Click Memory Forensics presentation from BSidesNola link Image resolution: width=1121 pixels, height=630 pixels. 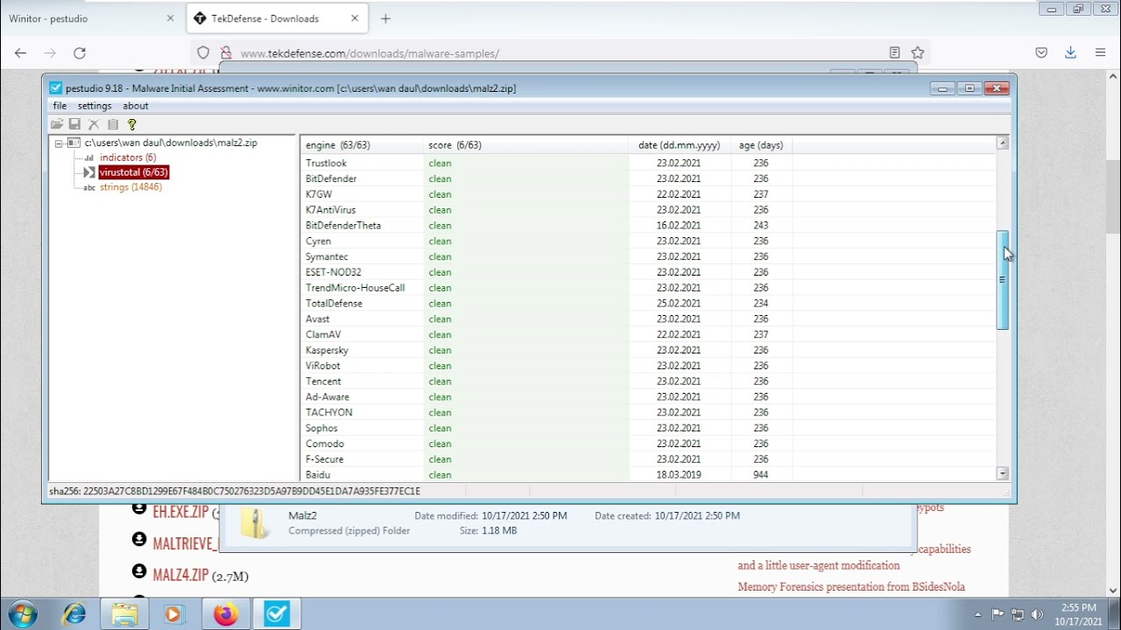click(851, 587)
